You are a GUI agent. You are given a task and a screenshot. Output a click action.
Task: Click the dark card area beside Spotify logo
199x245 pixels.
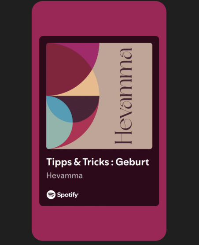tap(118, 195)
